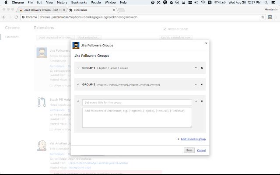Click the Chrome address bar URL
Image resolution: width=280 pixels, height=175 pixels.
click(88, 17)
